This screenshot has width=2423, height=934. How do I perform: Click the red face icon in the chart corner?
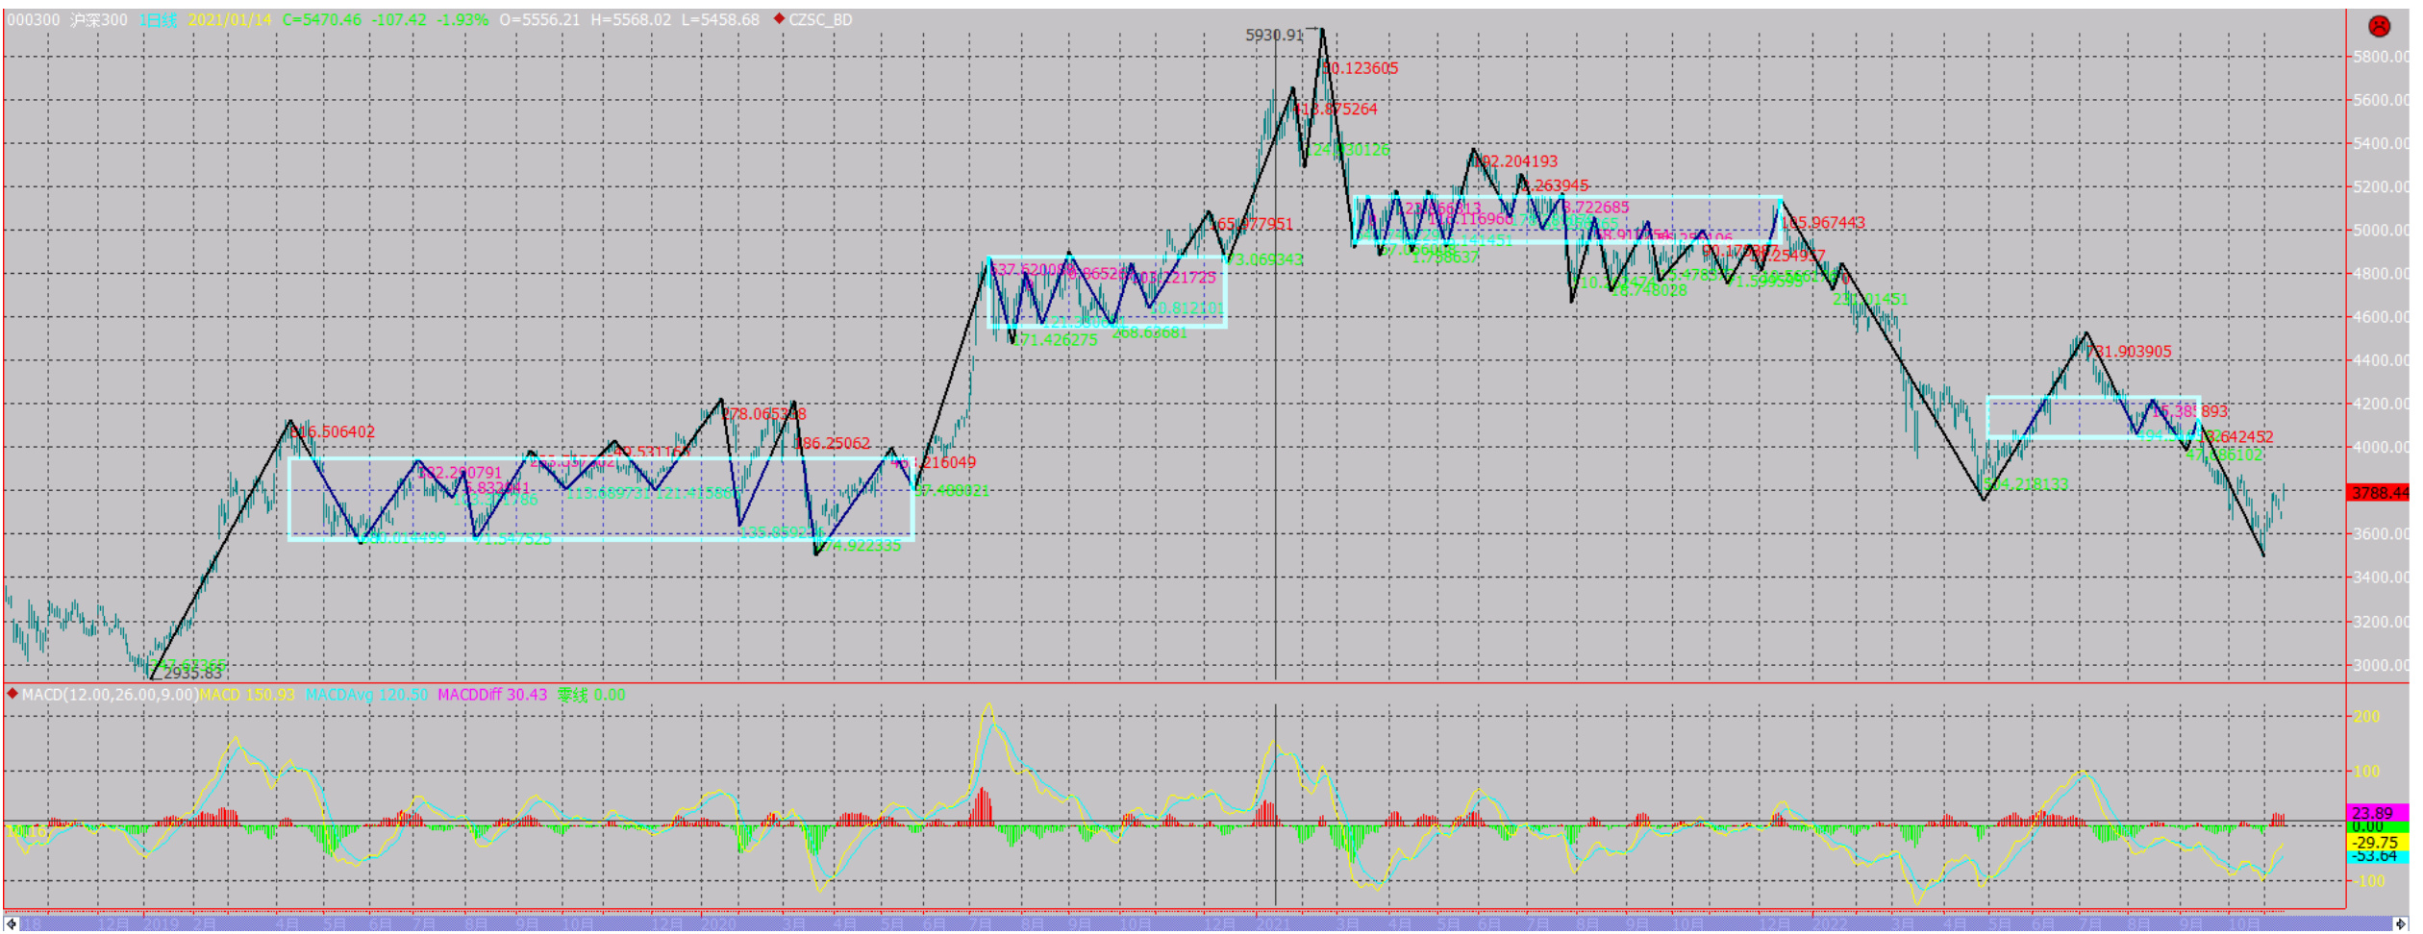coord(2380,26)
